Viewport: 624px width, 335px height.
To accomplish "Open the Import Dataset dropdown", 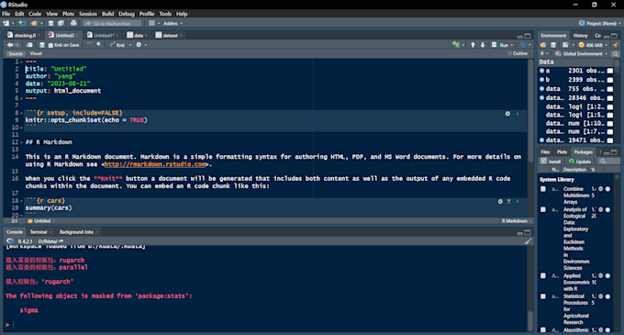I will pos(566,45).
